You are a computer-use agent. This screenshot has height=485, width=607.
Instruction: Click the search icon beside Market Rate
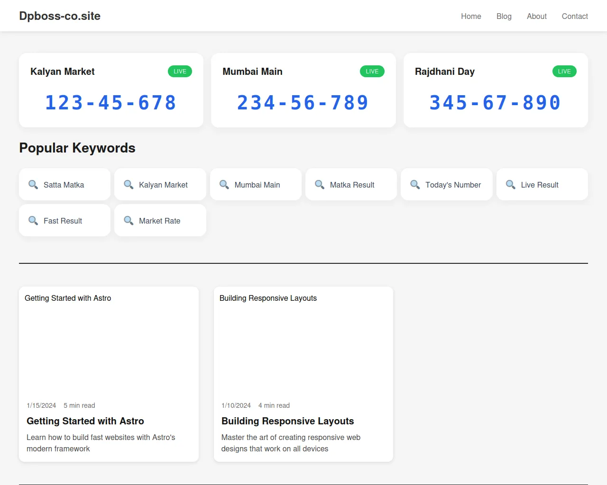(129, 220)
